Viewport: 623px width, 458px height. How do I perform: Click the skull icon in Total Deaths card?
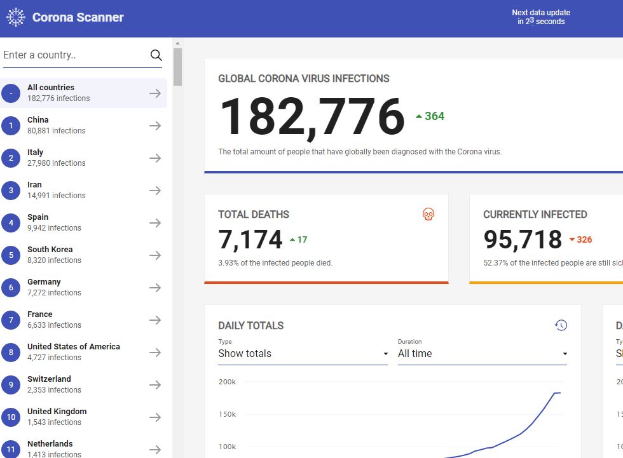coord(428,215)
